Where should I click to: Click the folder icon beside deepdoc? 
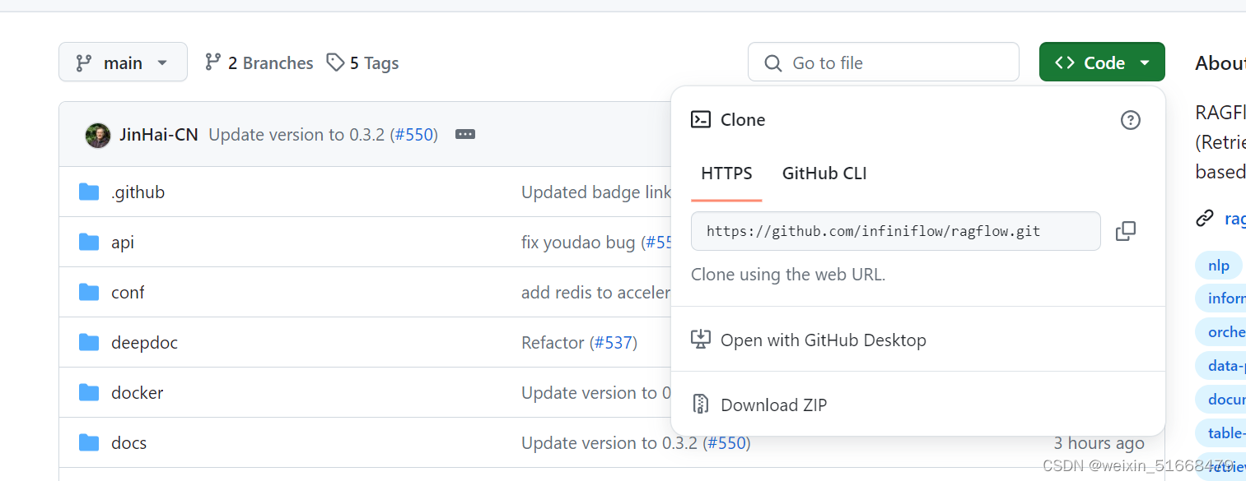coord(89,343)
